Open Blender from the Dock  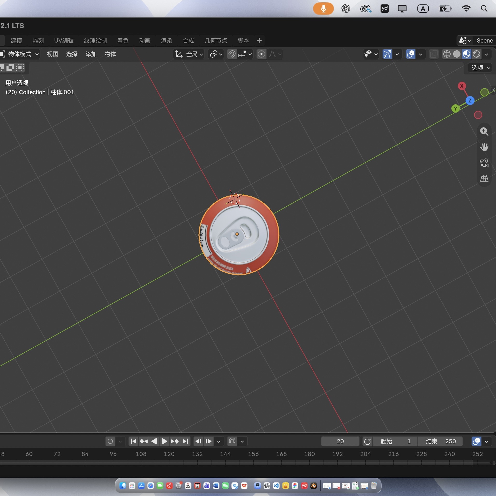(x=314, y=486)
